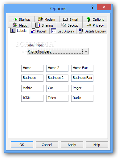Switch to the Startup tab
Image resolution: width=119 pixels, height=159 pixels.
[x=21, y=19]
